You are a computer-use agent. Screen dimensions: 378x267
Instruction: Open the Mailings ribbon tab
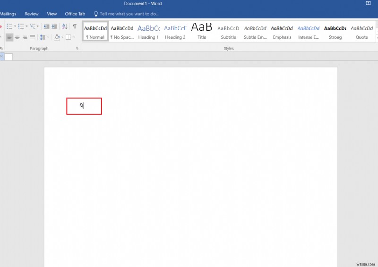8,14
